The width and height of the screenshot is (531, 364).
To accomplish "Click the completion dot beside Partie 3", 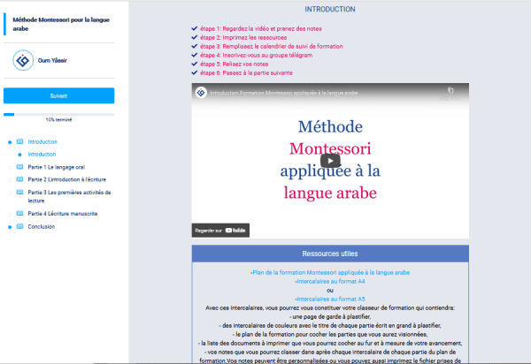I will point(10,193).
